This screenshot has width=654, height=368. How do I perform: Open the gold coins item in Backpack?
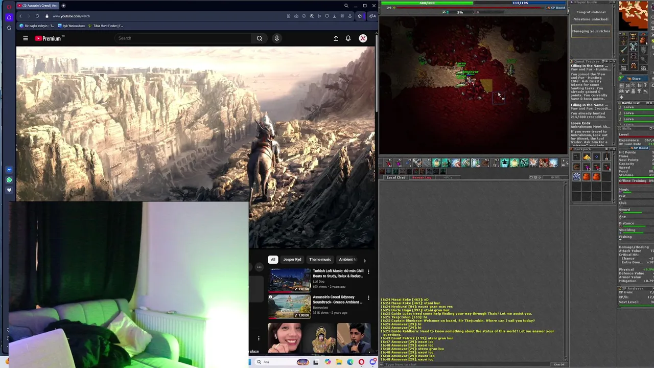coord(587,157)
